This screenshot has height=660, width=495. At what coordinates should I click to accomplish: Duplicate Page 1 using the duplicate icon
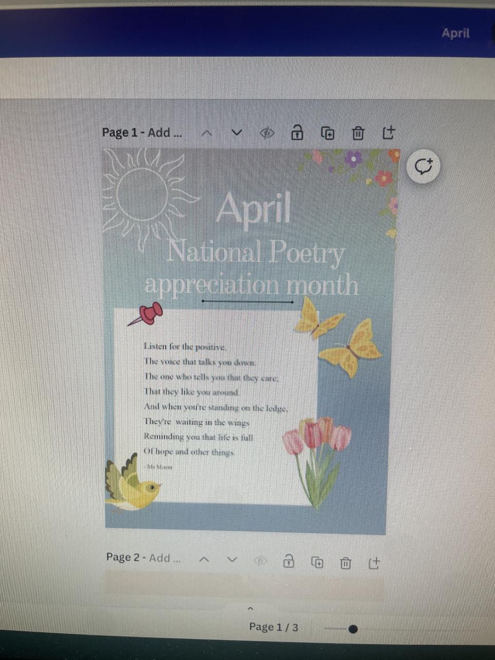(x=327, y=134)
